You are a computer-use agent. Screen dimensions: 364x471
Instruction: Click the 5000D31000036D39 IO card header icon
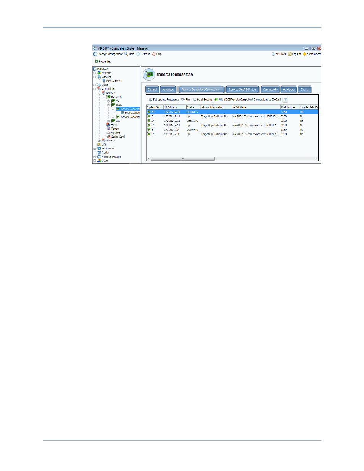click(149, 74)
